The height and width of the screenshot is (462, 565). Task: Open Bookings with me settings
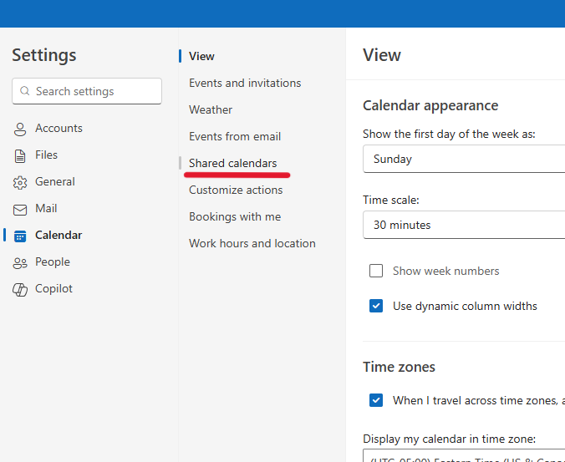(235, 216)
